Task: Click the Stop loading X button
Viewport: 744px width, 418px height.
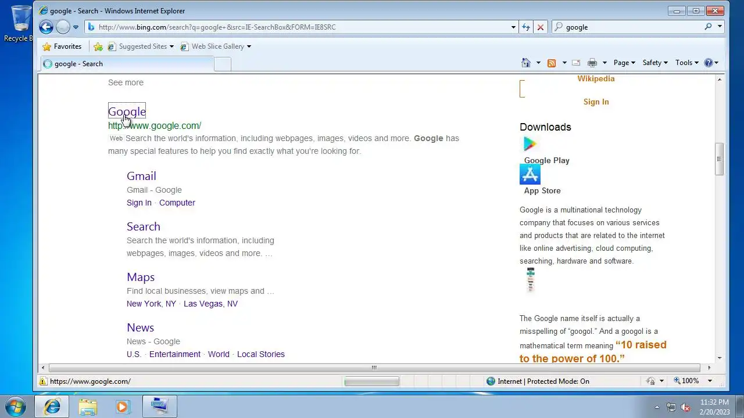Action: [x=541, y=27]
